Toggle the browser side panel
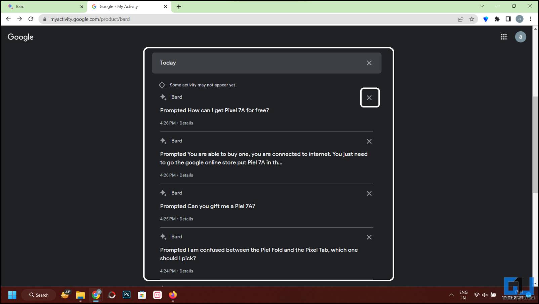 pos(508,19)
